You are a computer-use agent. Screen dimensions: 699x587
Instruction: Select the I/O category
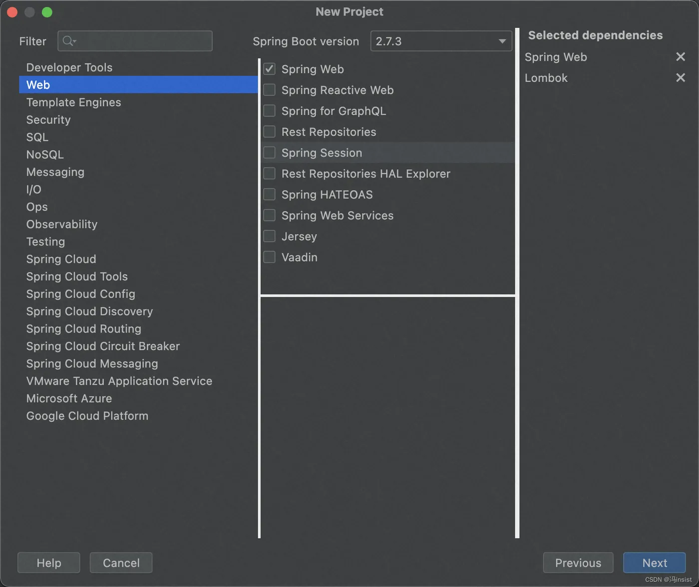[138, 190]
